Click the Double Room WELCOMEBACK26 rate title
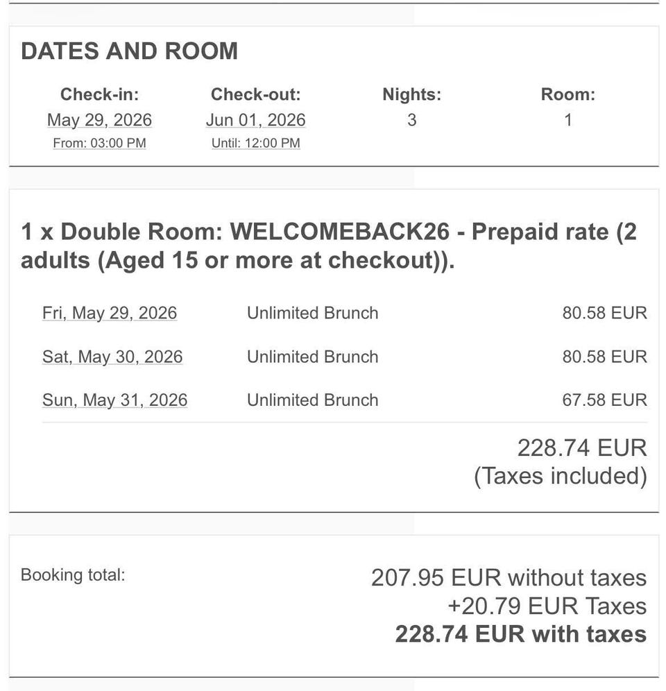 tap(329, 246)
